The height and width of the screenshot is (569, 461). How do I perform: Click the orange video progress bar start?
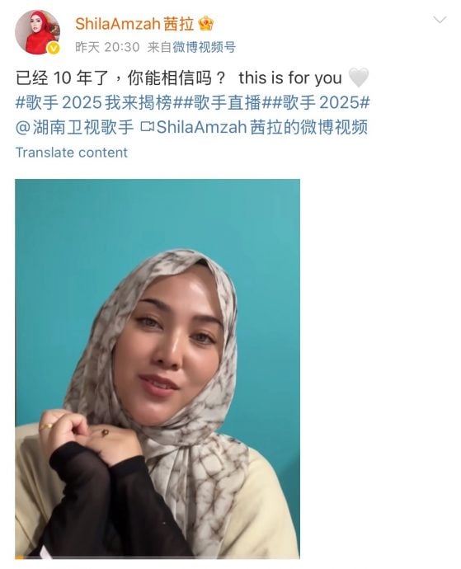click(x=19, y=557)
